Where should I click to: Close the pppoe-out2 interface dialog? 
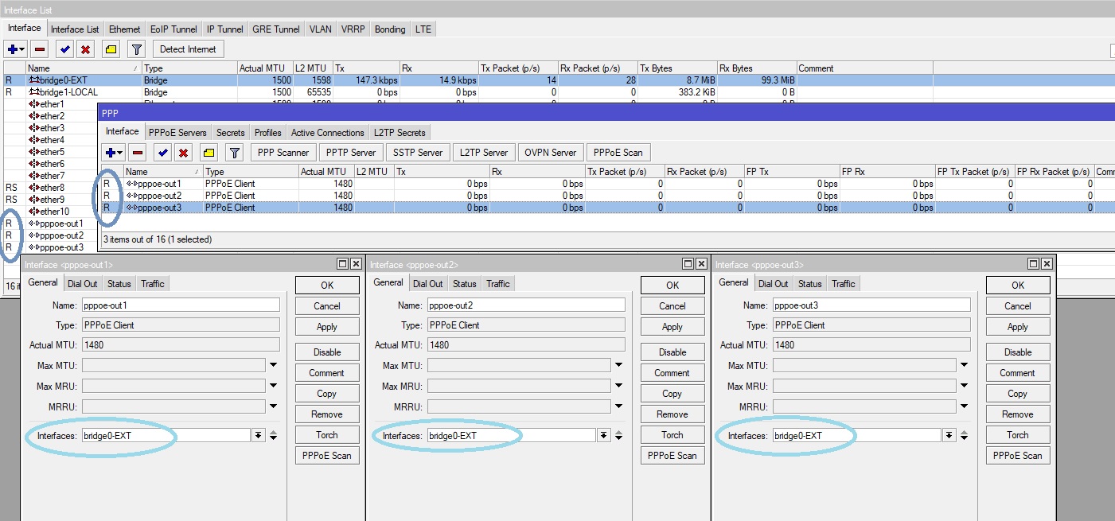700,264
